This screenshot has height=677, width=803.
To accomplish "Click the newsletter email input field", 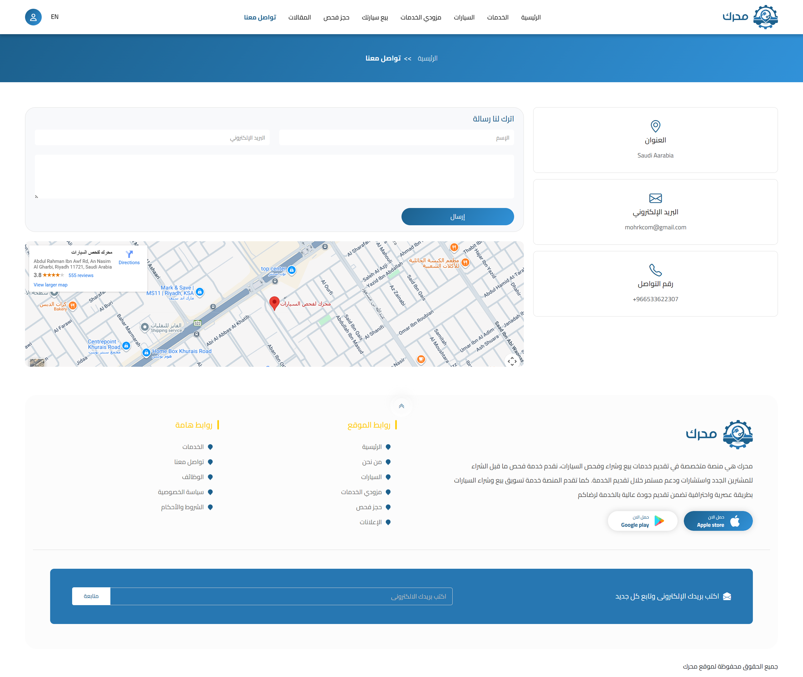I will pos(281,596).
